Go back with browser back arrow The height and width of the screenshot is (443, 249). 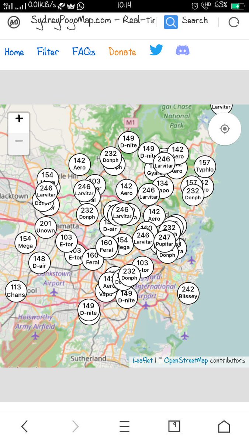point(24,426)
